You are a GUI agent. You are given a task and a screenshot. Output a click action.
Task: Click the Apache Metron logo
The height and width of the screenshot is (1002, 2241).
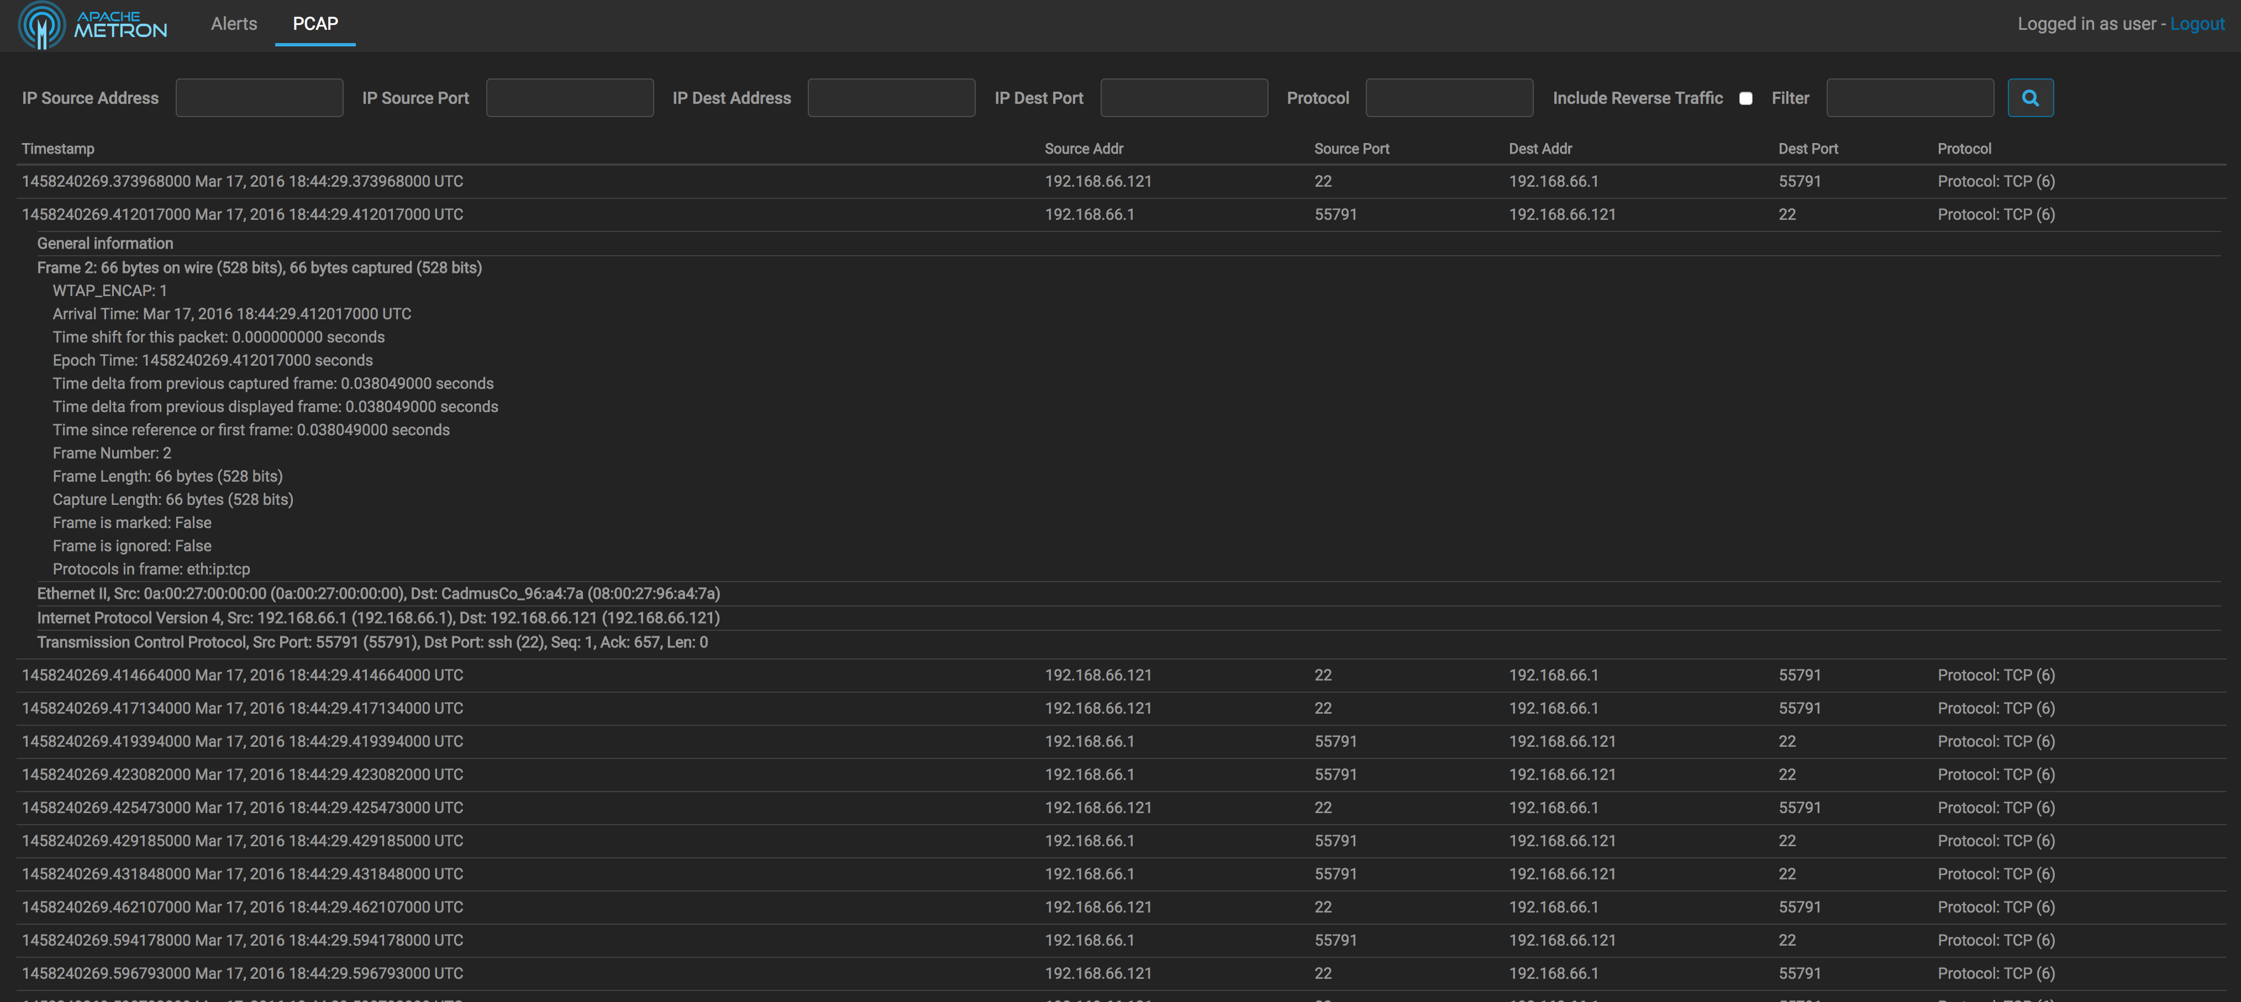pyautogui.click(x=93, y=24)
